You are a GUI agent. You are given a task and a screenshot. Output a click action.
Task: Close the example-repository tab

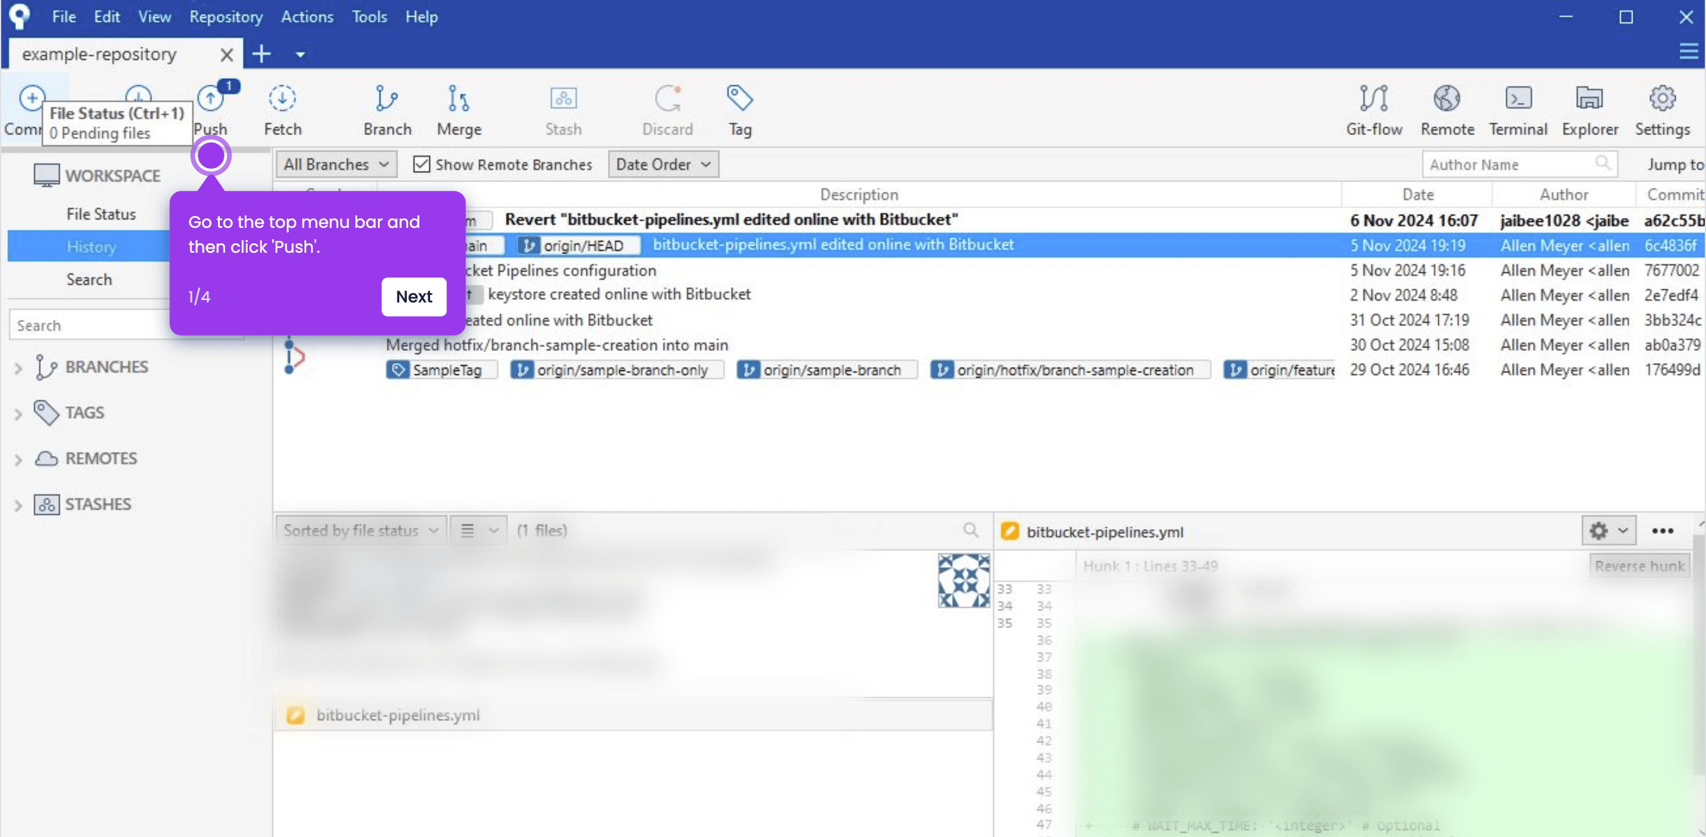pyautogui.click(x=226, y=54)
